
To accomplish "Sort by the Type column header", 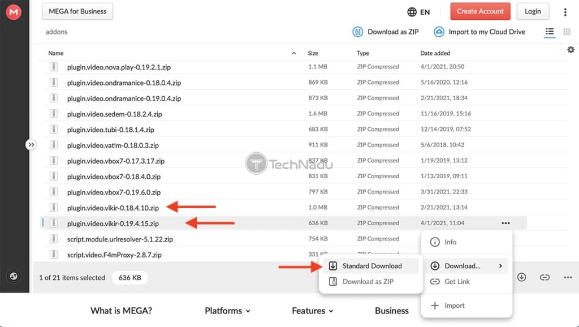I will click(x=362, y=53).
